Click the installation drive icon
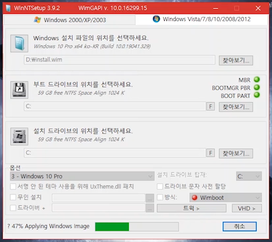272x242 pixels. (x=19, y=136)
